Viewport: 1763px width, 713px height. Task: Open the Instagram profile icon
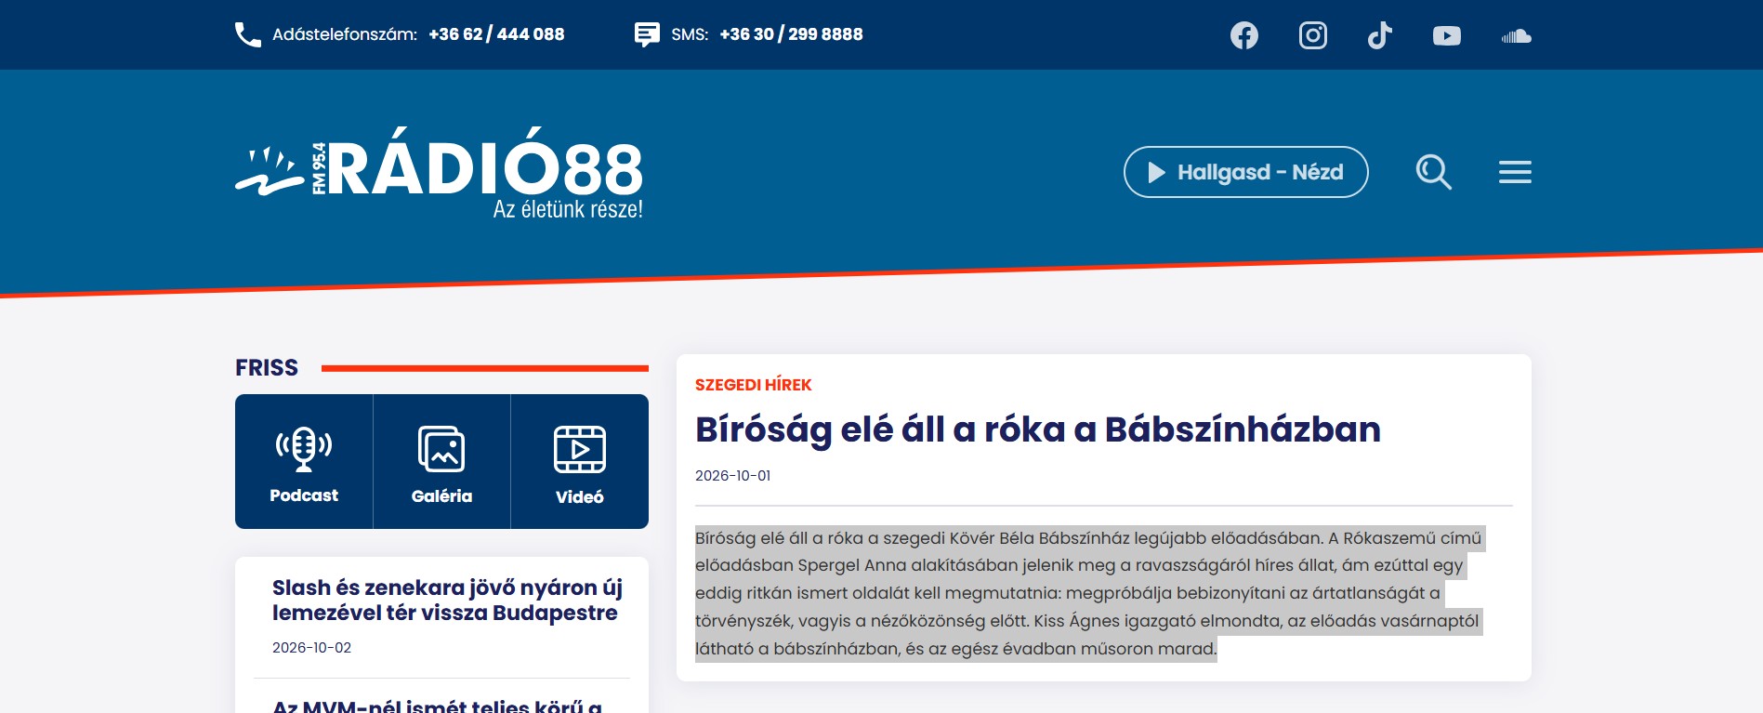pyautogui.click(x=1312, y=35)
